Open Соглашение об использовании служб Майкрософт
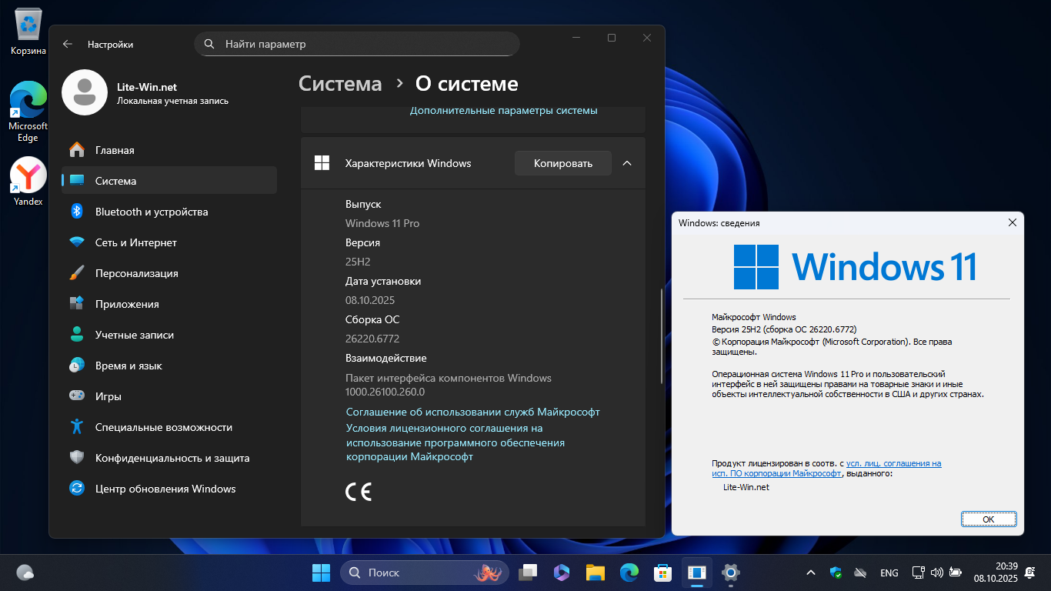Viewport: 1051px width, 591px height. click(x=472, y=412)
